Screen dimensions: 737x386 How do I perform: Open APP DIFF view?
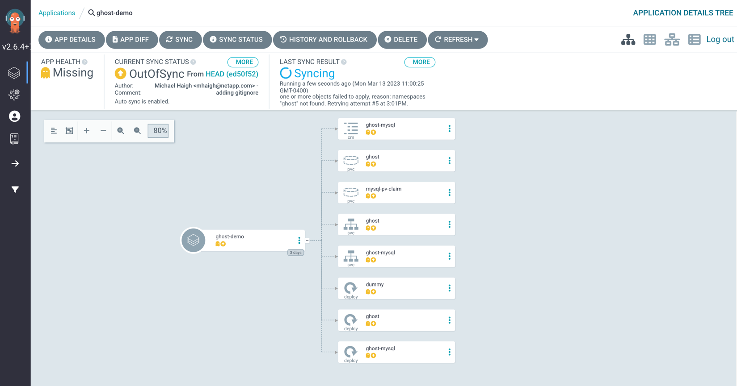132,40
